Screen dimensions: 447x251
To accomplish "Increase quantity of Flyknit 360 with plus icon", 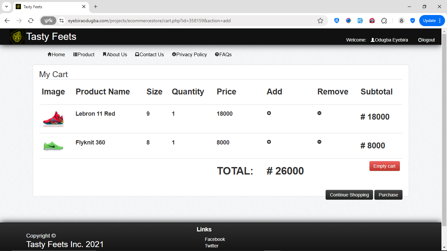I will [x=269, y=142].
